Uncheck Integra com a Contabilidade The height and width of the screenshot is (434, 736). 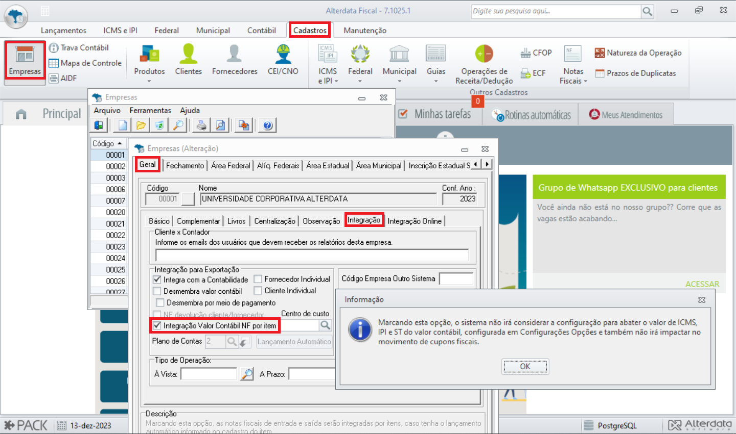coord(157,279)
